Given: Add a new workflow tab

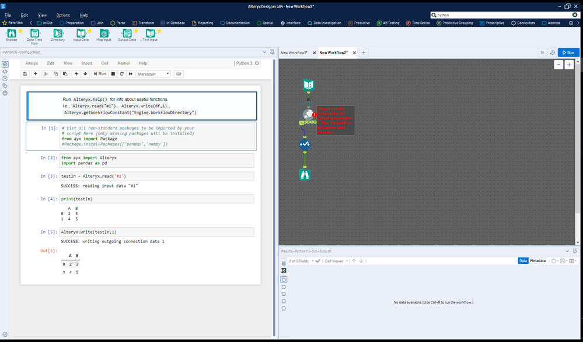Looking at the screenshot, I should (x=364, y=53).
